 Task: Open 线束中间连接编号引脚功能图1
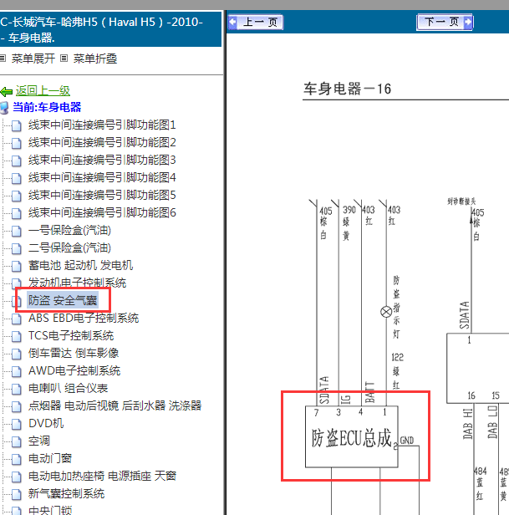click(102, 125)
